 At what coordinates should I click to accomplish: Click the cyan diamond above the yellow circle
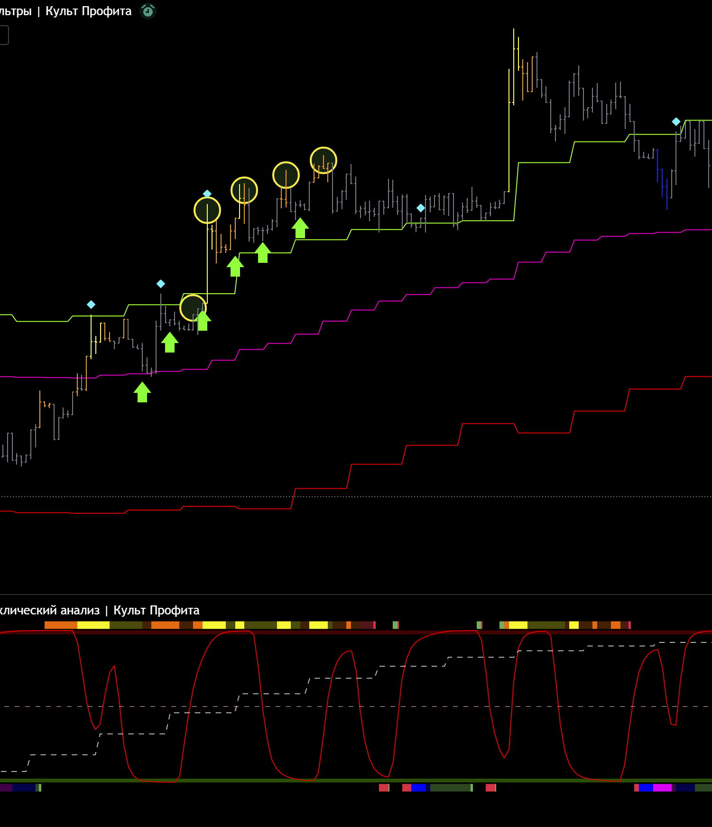click(x=207, y=194)
